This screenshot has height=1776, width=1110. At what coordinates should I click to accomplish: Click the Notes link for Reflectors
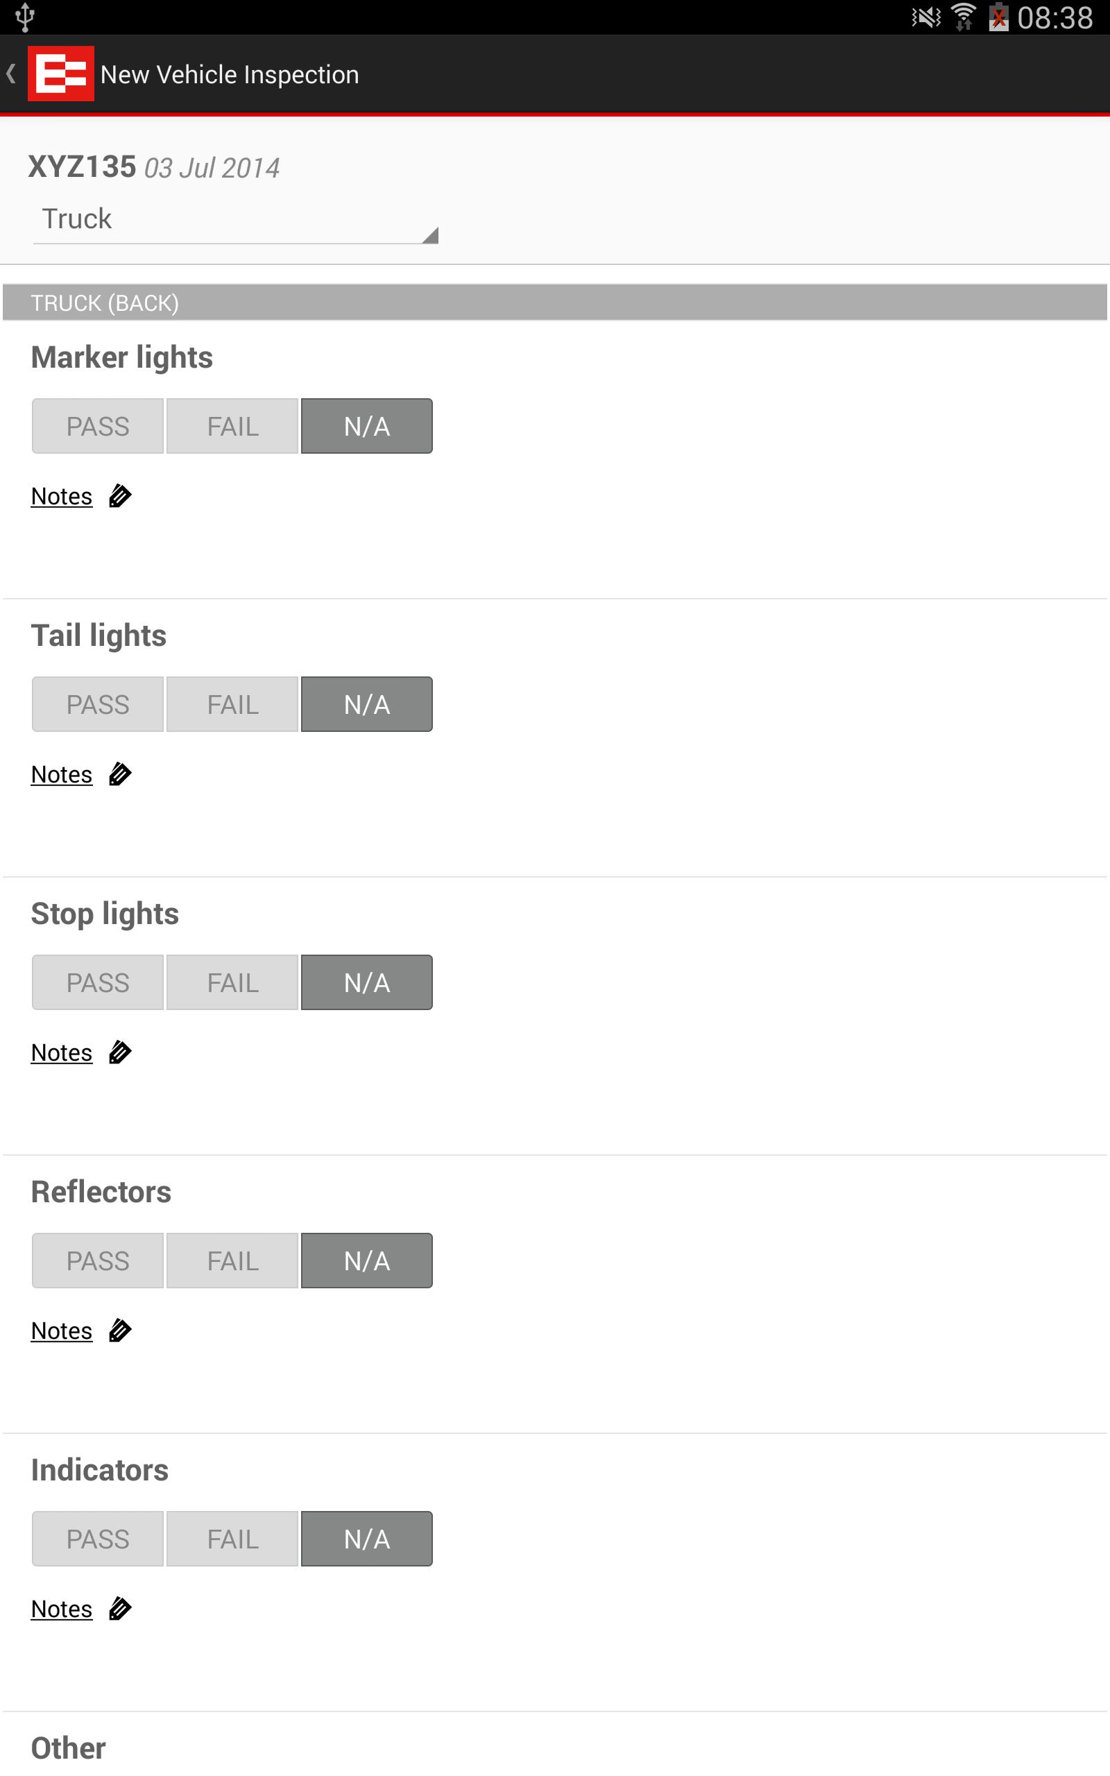[62, 1331]
